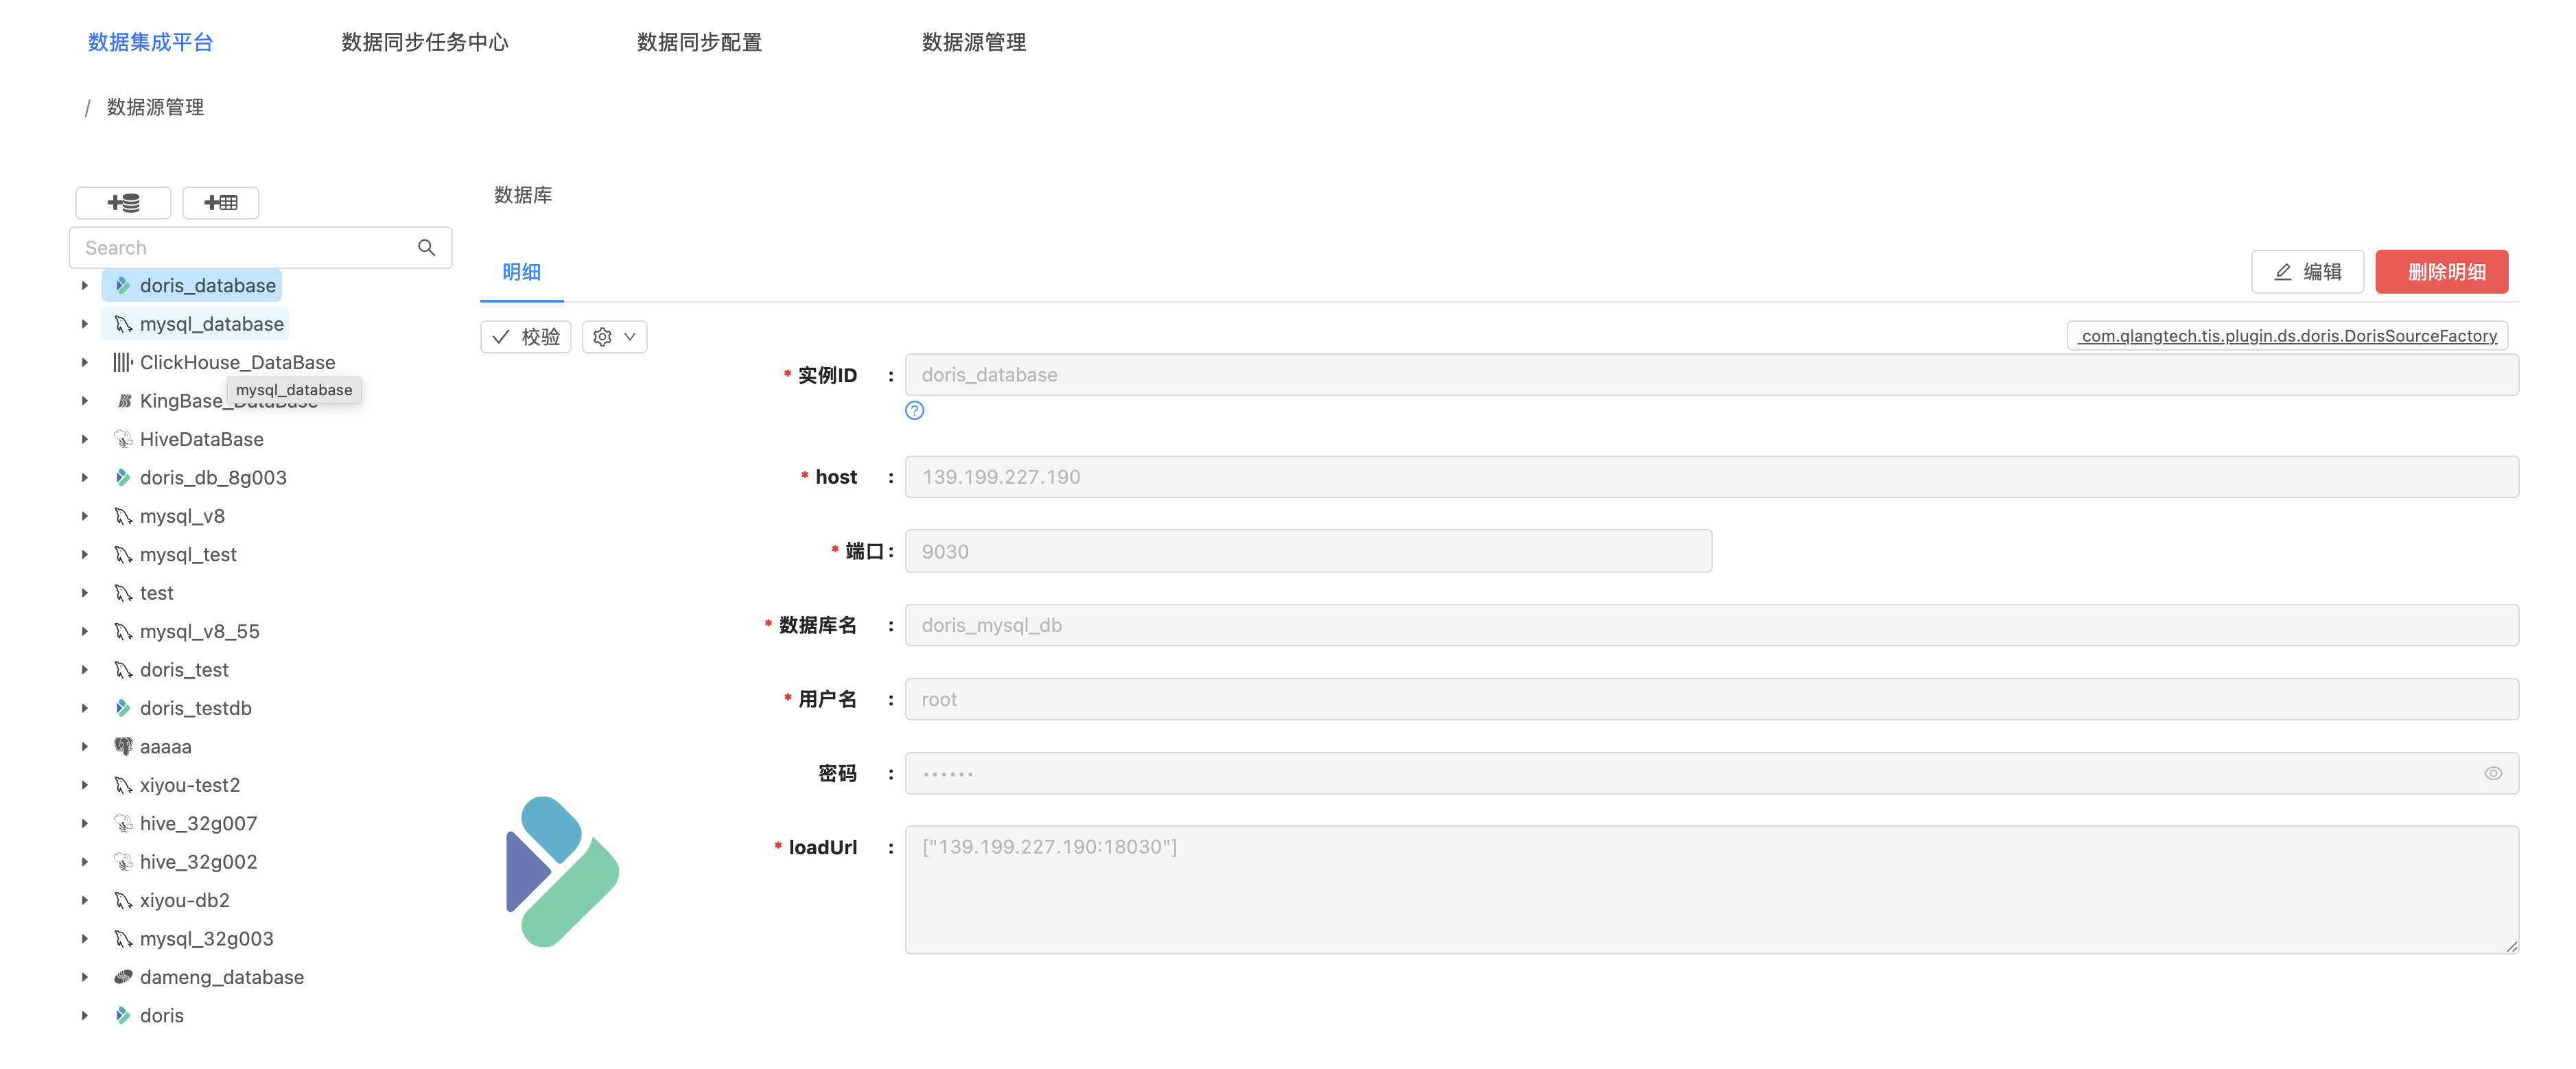Expand the mysql_v8 tree node
2576x1069 pixels.
tap(85, 516)
